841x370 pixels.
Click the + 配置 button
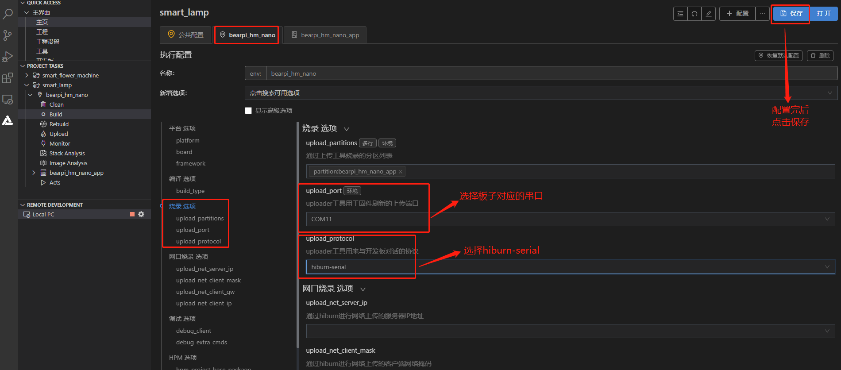click(737, 14)
